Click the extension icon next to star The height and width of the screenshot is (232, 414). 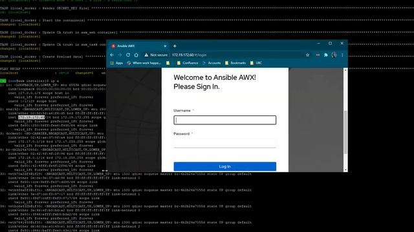click(318, 55)
